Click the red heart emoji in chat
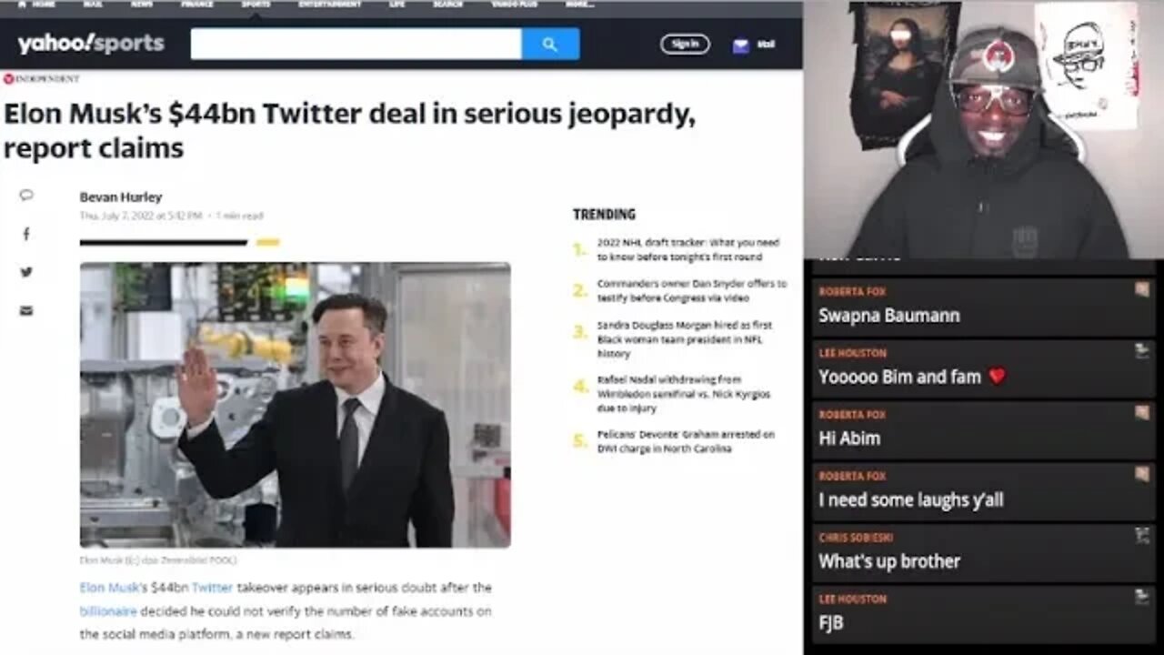This screenshot has height=655, width=1164. pos(997,377)
